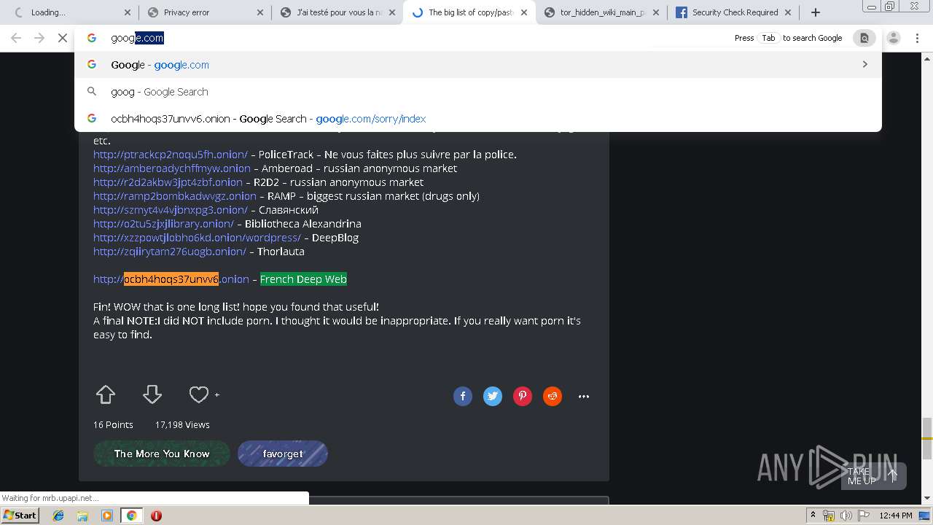Click the Opera icon in taskbar
The width and height of the screenshot is (933, 525).
(156, 516)
